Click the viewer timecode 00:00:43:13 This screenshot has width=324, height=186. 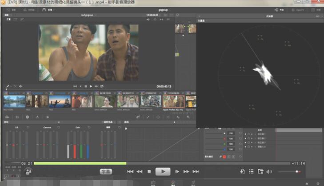pyautogui.click(x=164, y=86)
